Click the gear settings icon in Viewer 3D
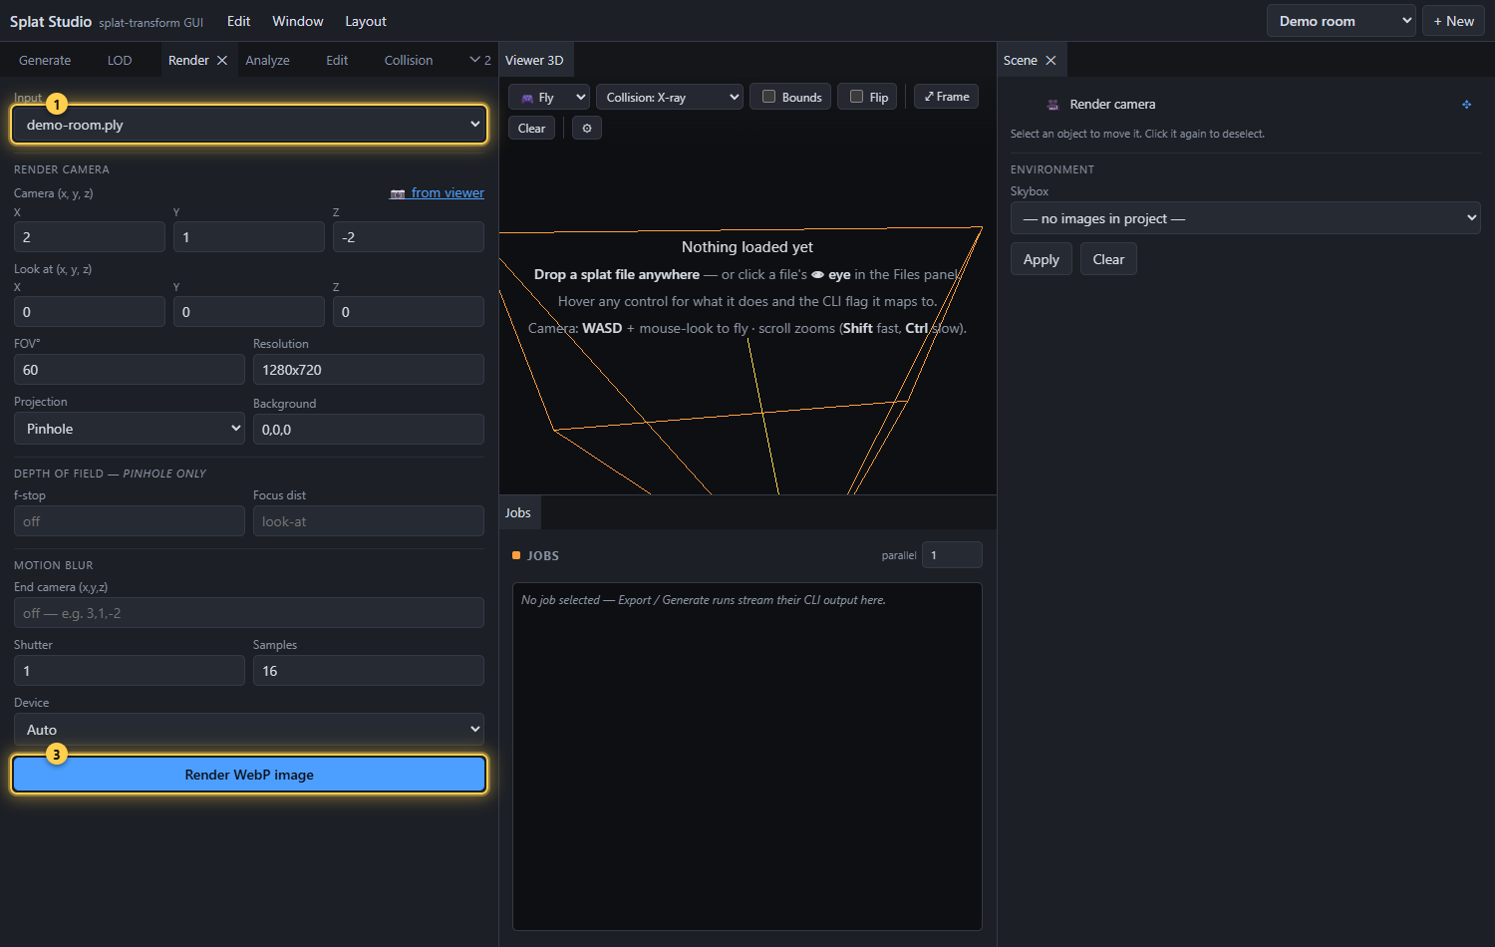1495x947 pixels. (587, 128)
